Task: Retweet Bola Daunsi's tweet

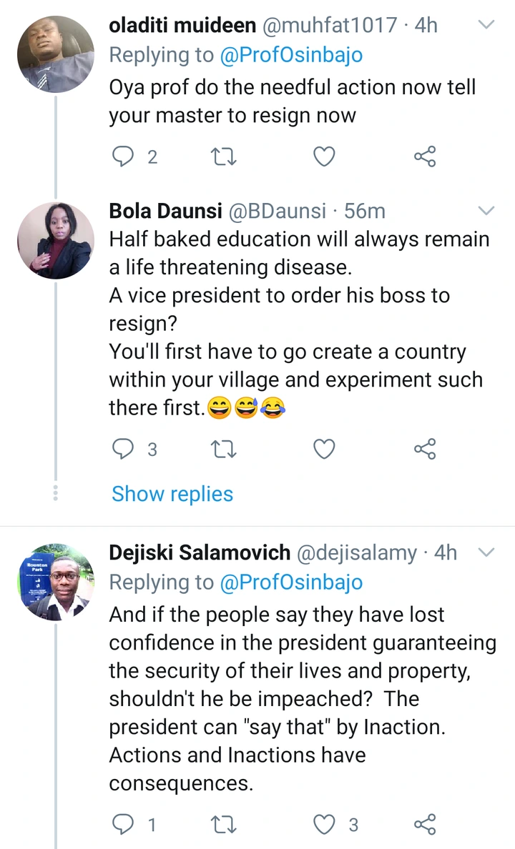Action: 225,449
